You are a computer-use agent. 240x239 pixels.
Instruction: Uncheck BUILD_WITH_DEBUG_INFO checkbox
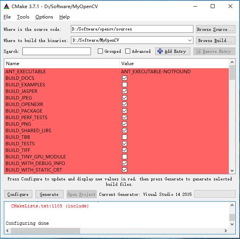click(124, 163)
